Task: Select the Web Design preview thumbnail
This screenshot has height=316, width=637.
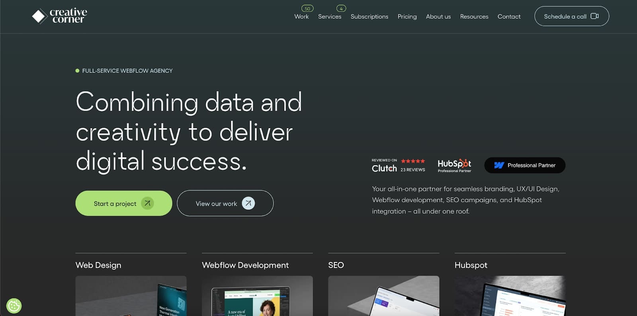Action: point(131,296)
